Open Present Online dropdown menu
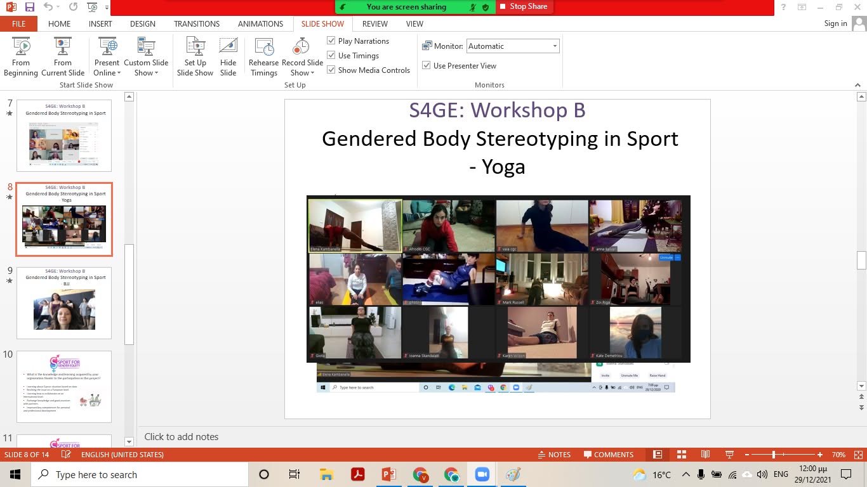Viewport: 867px width, 487px height. pyautogui.click(x=107, y=68)
